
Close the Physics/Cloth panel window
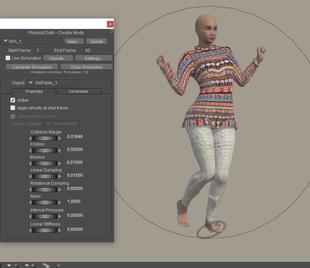click(x=110, y=24)
